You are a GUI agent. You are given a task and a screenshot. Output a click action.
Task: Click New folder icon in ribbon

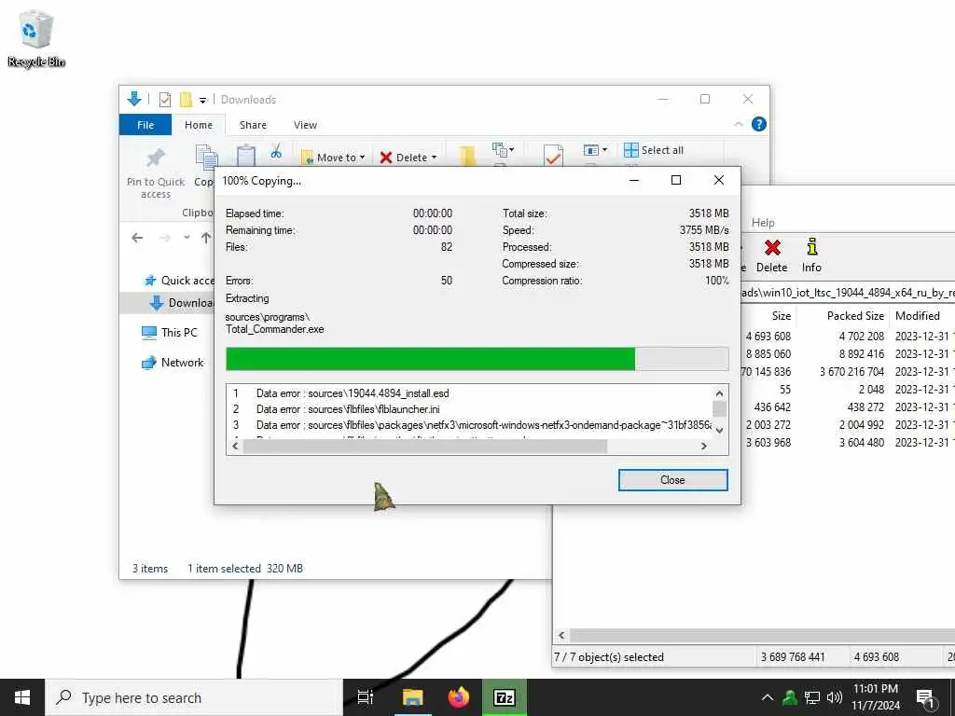coord(467,156)
